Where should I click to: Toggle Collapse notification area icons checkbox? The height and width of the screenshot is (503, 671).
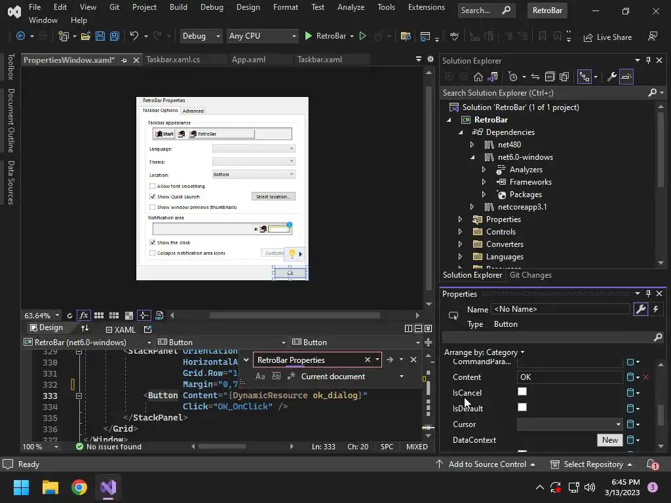click(152, 253)
